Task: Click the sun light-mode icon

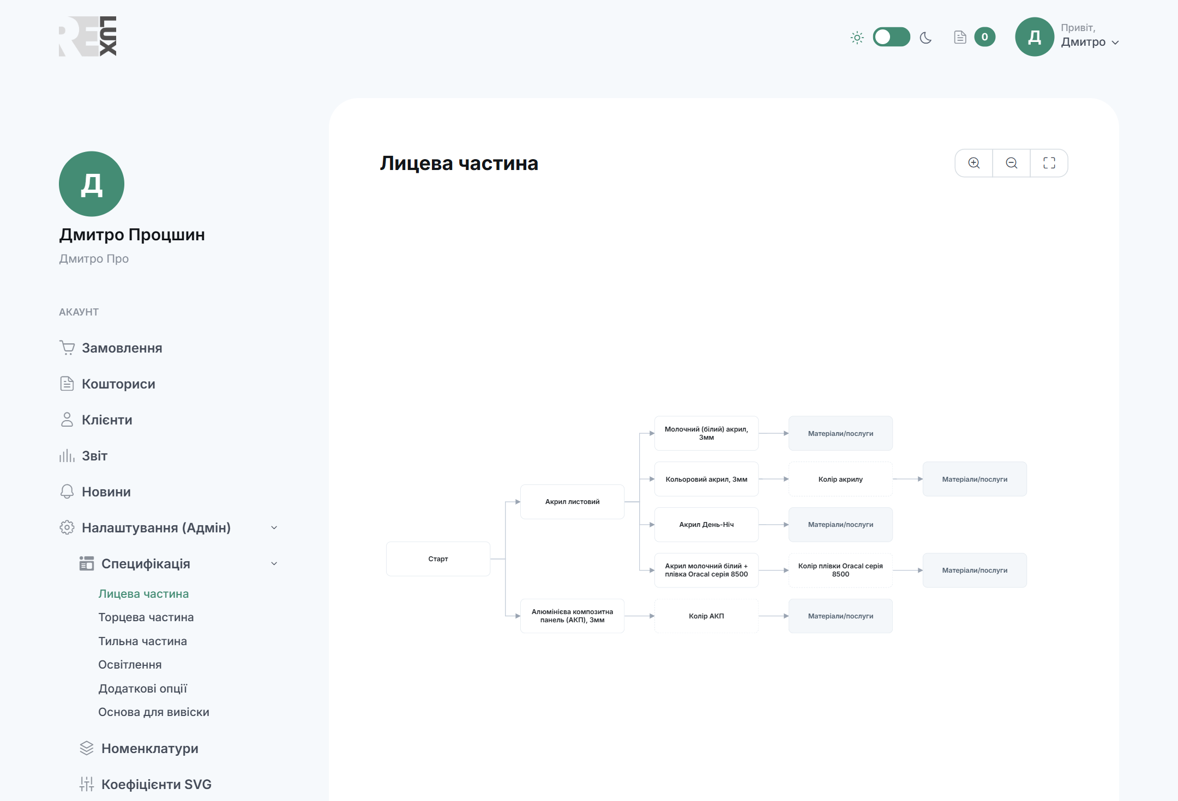Action: coord(857,38)
